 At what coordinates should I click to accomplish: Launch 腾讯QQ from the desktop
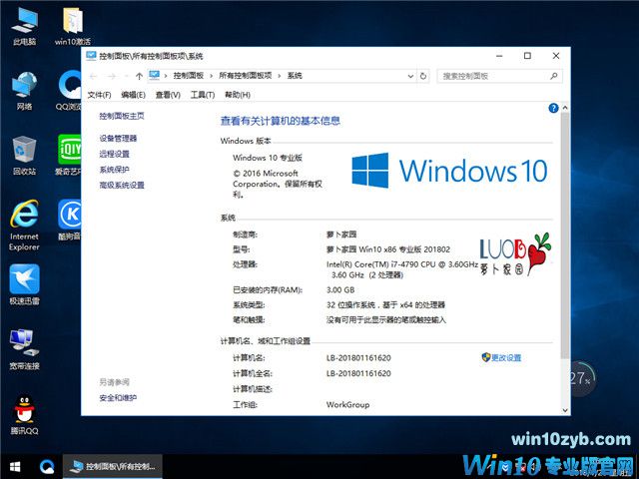24,415
